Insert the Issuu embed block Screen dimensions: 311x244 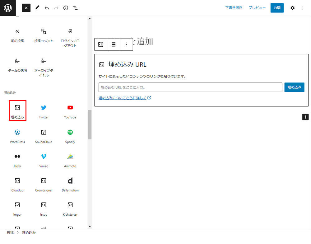(44, 209)
